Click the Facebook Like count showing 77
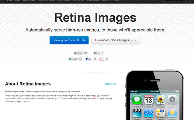This screenshot has width=194, height=120. tap(95, 59)
